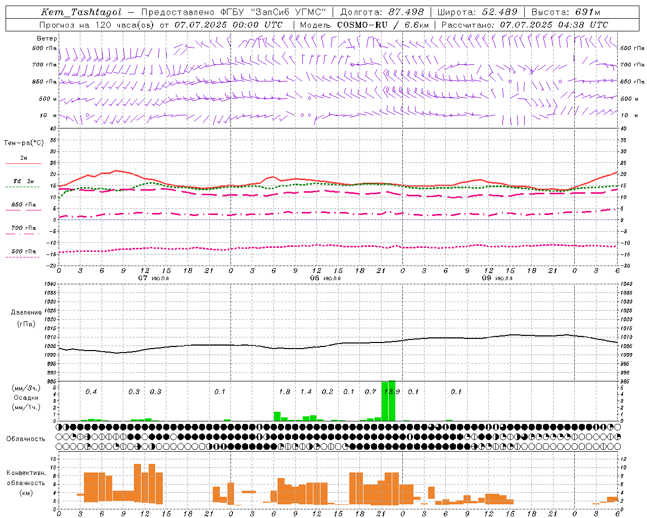The width and height of the screenshot is (647, 518).
Task: Click the '(мм/3ч.)' precipitation unit label
Action: coord(26,388)
